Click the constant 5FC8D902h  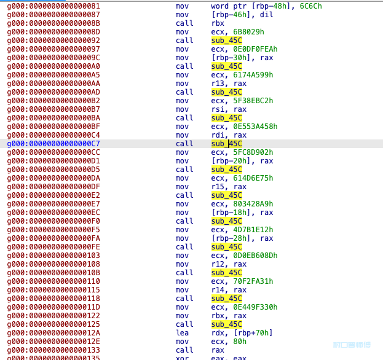(x=253, y=152)
